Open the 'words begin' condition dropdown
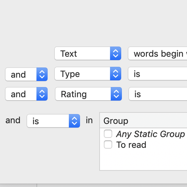The width and height of the screenshot is (187, 187). click(x=157, y=53)
